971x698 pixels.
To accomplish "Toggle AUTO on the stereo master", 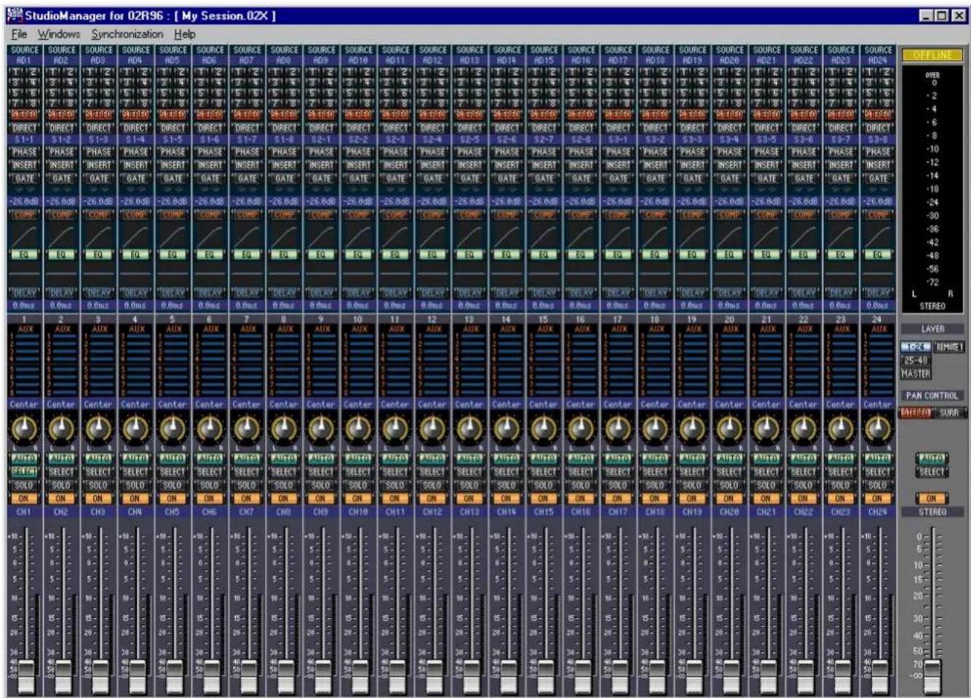I will coord(932,459).
